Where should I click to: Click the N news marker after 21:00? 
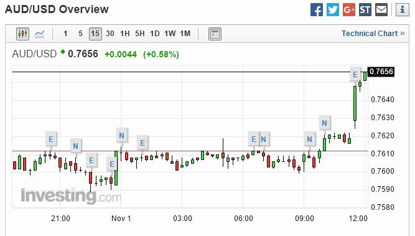76,146
